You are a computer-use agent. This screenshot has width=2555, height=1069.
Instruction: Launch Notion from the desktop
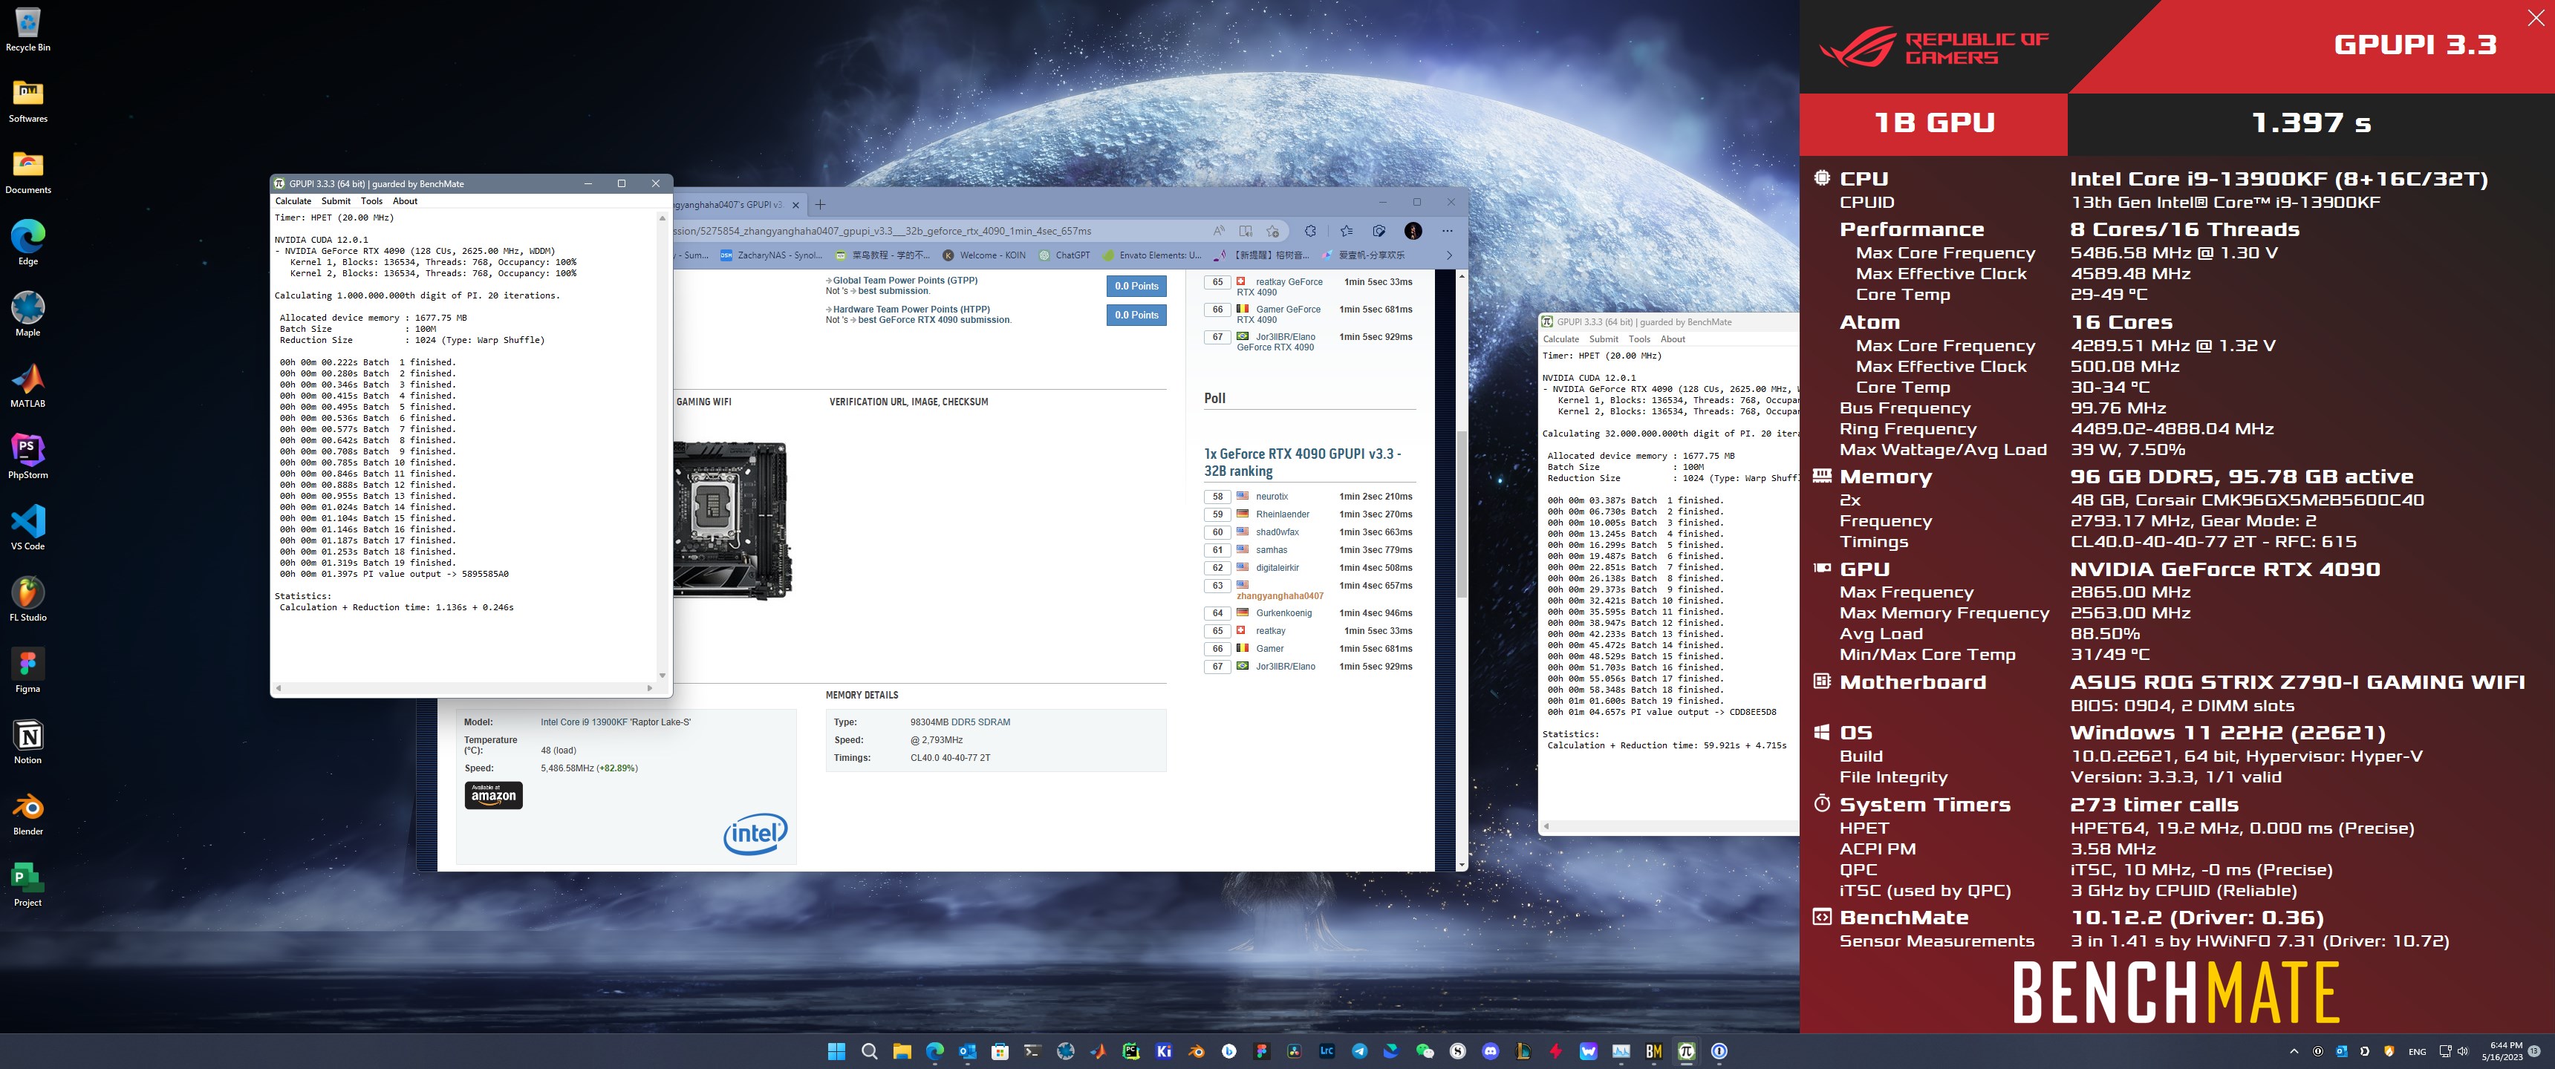point(27,743)
